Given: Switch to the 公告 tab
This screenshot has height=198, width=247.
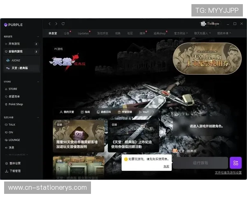Looking at the screenshot, I should tap(67, 33).
